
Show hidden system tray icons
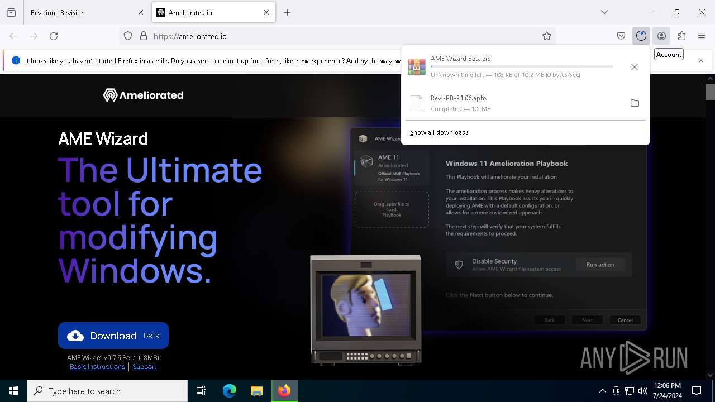pos(602,391)
